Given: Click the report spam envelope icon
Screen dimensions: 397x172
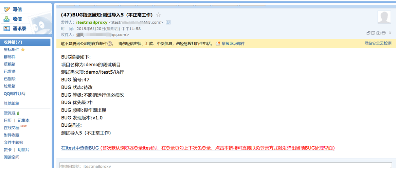Looking at the screenshot, I should click(x=218, y=44).
